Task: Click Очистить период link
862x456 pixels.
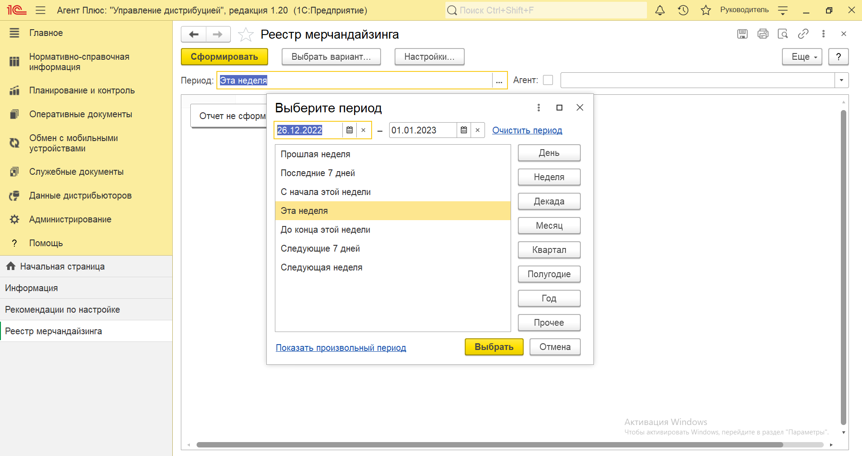Action: pyautogui.click(x=527, y=130)
